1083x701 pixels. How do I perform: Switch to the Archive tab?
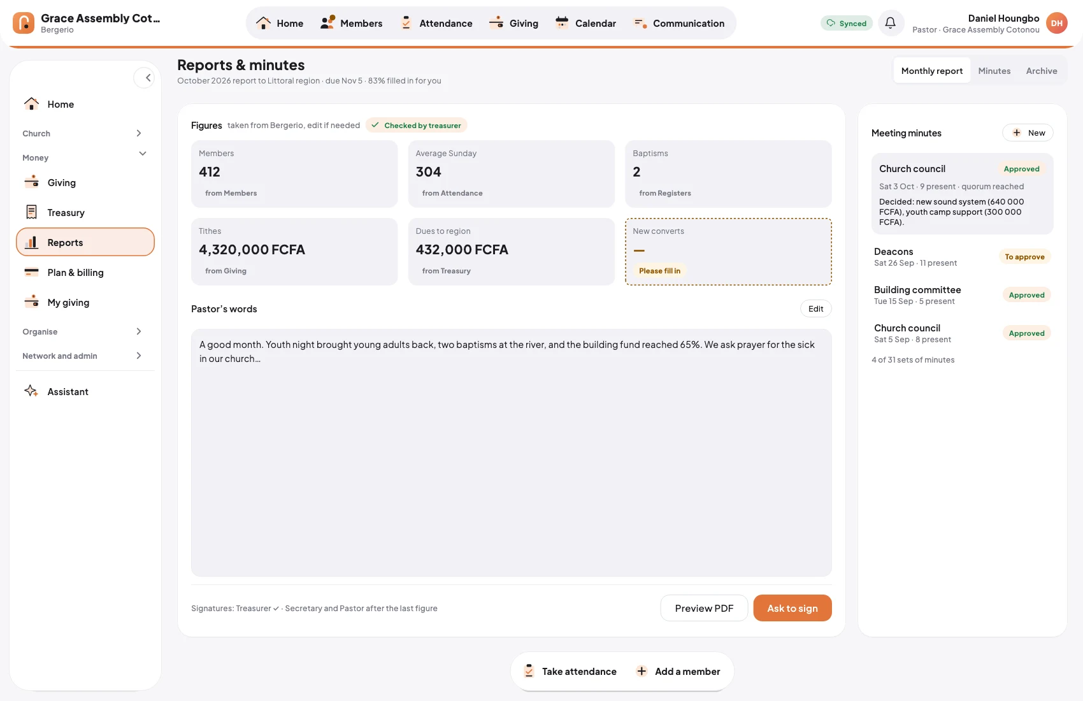[1041, 71]
